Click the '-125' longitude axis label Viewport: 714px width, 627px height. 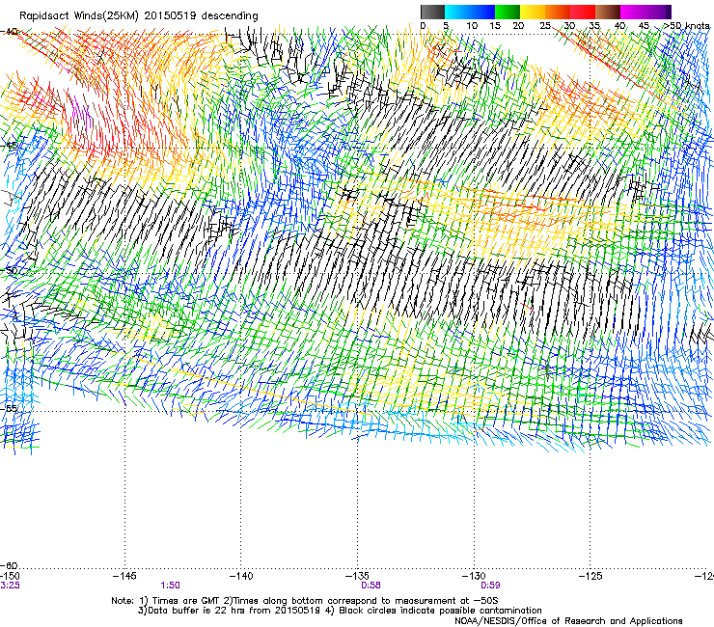click(x=590, y=576)
